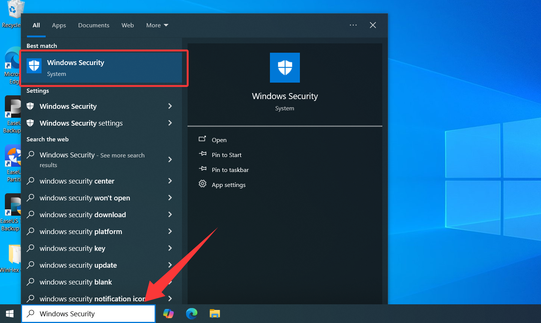Click the large Windows Security shield in preview pane
This screenshot has width=541, height=323.
pyautogui.click(x=285, y=68)
